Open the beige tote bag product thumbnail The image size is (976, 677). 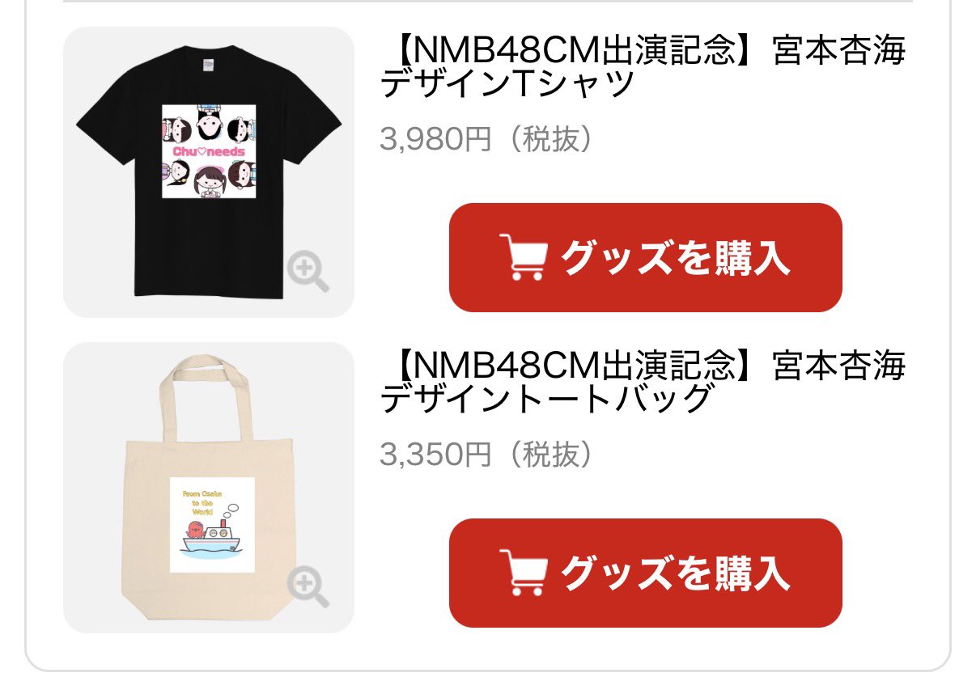(x=209, y=488)
